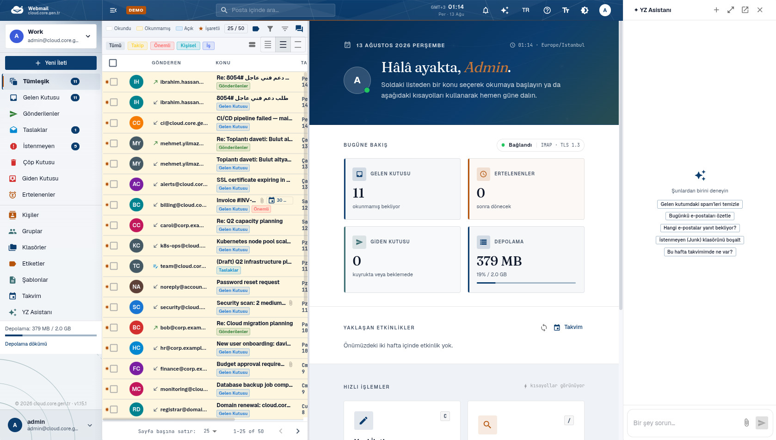
Task: Open the 25 / 50 count selector
Action: [236, 29]
